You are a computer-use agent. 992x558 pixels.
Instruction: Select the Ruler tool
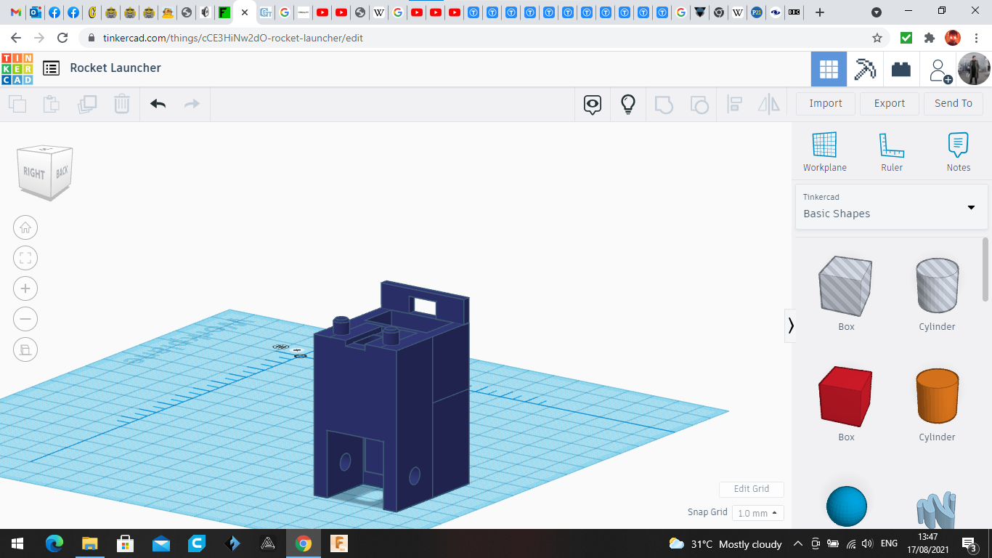tap(891, 152)
